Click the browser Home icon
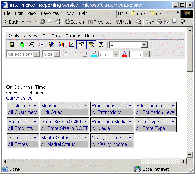The width and height of the screenshot is (195, 174). (x=58, y=22)
